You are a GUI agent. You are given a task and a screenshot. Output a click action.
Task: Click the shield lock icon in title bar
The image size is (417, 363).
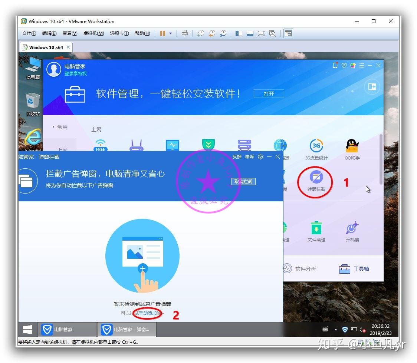(x=344, y=65)
